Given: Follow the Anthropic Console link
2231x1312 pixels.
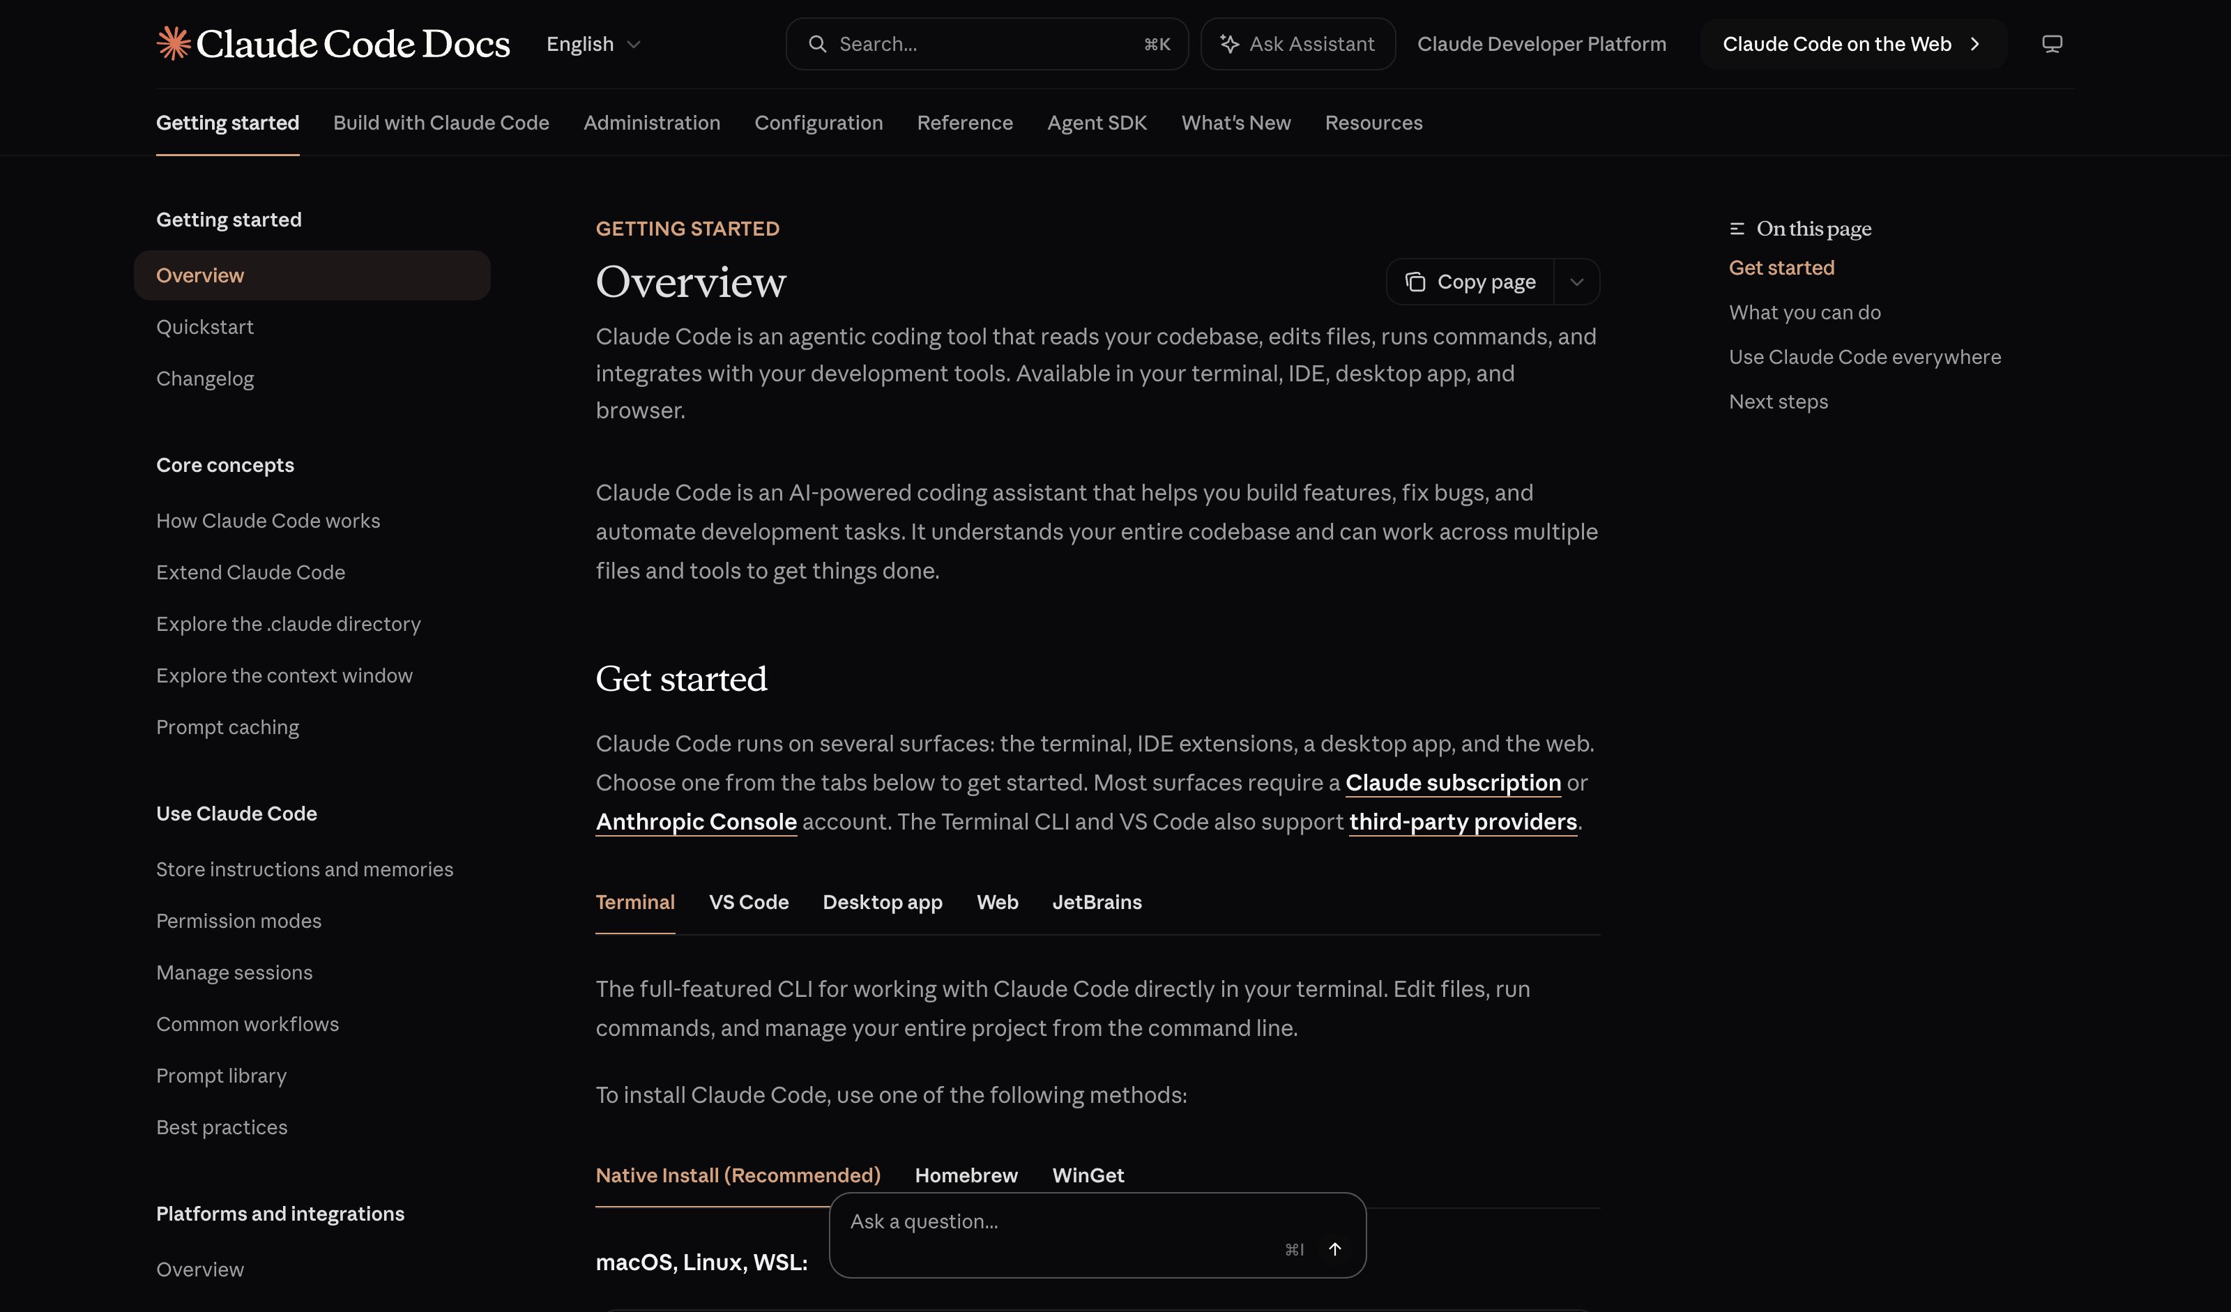Looking at the screenshot, I should [x=696, y=821].
